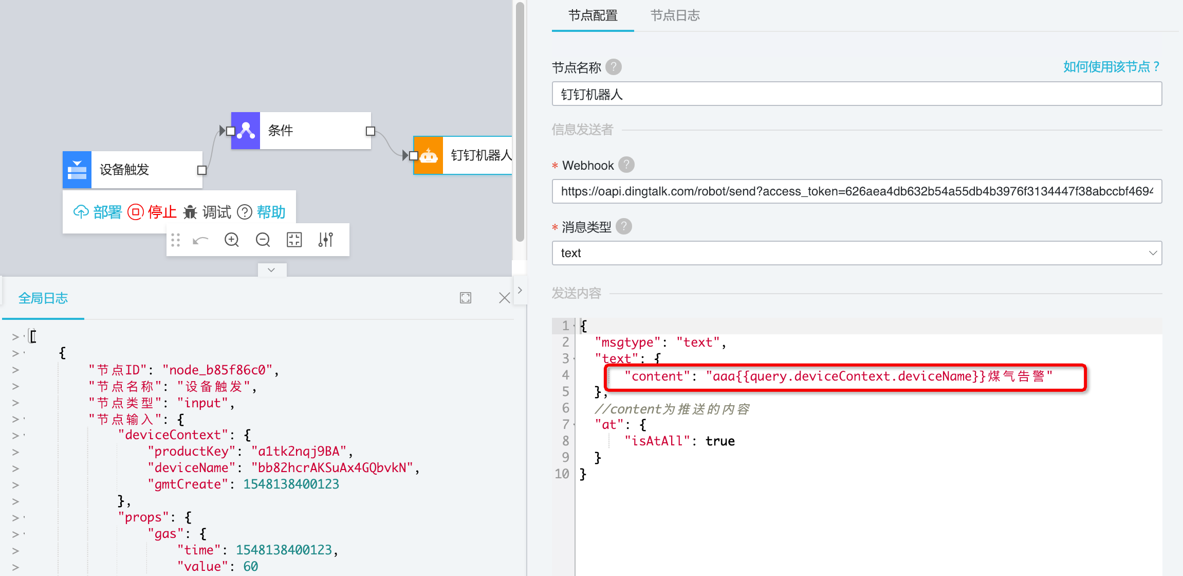Collapse the toolbar with down chevron
The width and height of the screenshot is (1183, 576).
271,270
